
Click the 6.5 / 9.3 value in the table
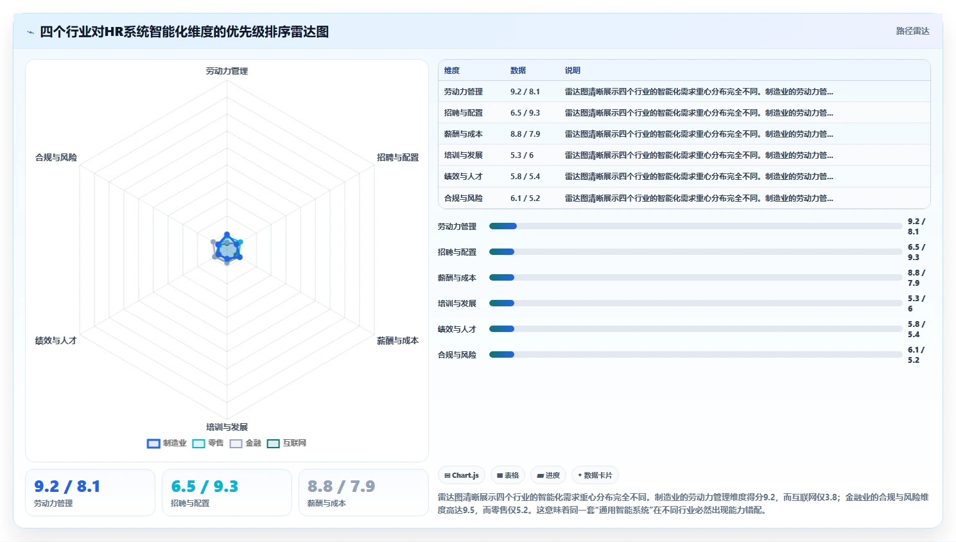coord(525,113)
